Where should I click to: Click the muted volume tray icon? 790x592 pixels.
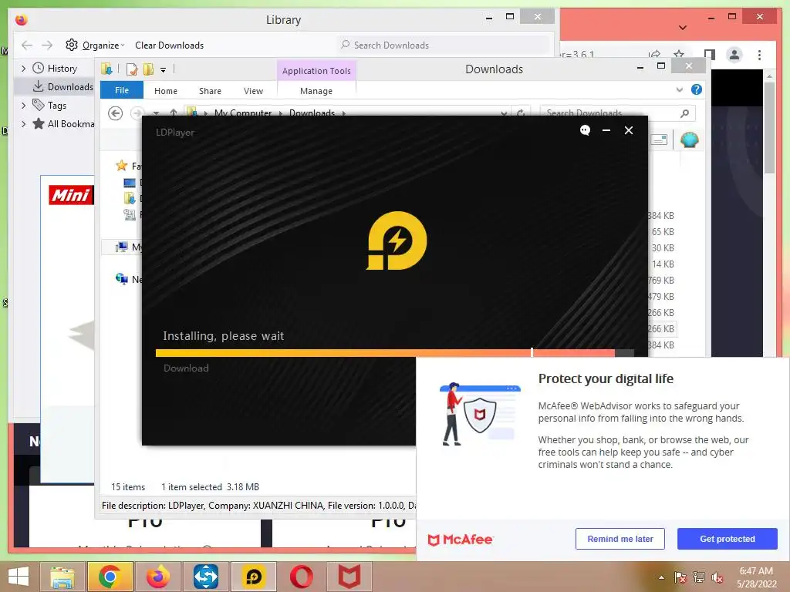tap(717, 577)
